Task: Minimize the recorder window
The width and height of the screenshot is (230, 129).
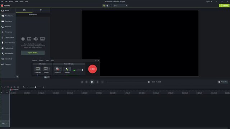Action: click(96, 61)
